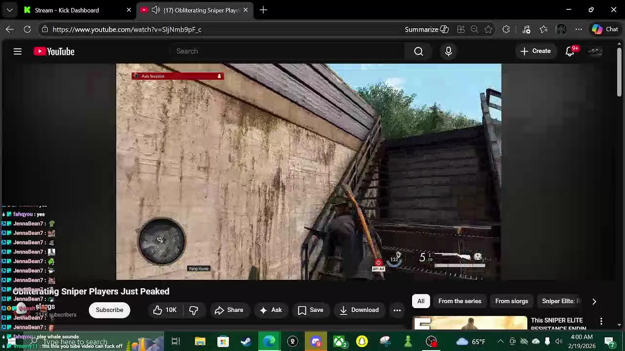Open Steam from the taskbar
Screen dimensions: 625x351
pyautogui.click(x=246, y=342)
